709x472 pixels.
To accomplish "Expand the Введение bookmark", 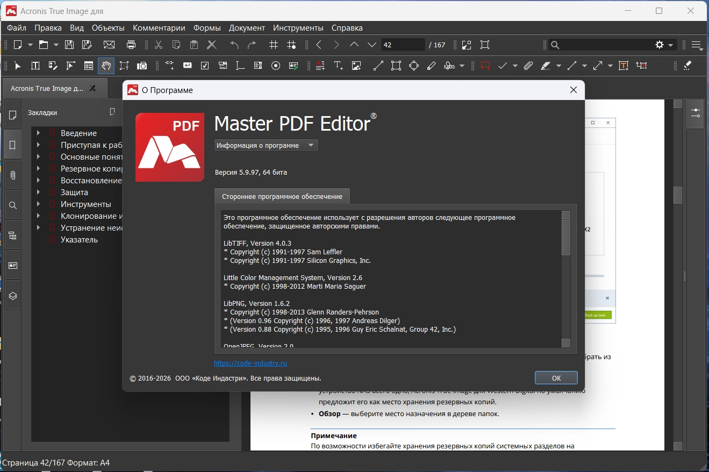I will click(38, 133).
